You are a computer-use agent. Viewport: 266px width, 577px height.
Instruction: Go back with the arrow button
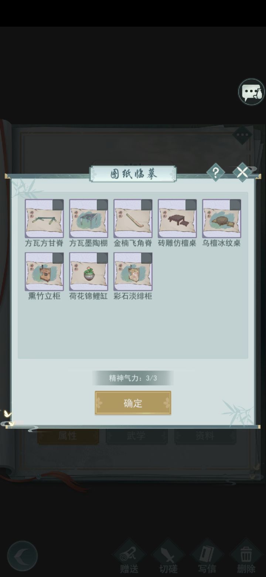pos(23,556)
